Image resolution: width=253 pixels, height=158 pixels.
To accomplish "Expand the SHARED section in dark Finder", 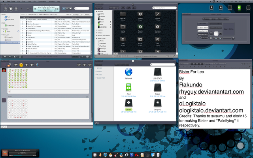I will (96, 30).
